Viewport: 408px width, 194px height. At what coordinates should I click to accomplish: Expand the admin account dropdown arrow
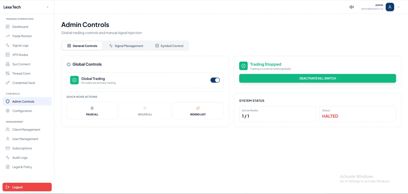(x=399, y=7)
